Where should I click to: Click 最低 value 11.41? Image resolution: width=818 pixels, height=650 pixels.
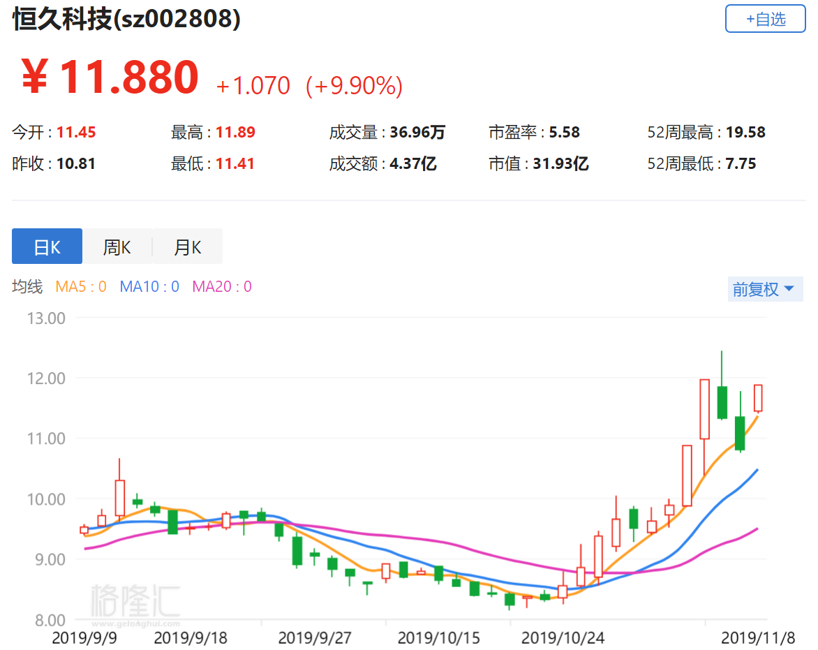click(x=235, y=163)
